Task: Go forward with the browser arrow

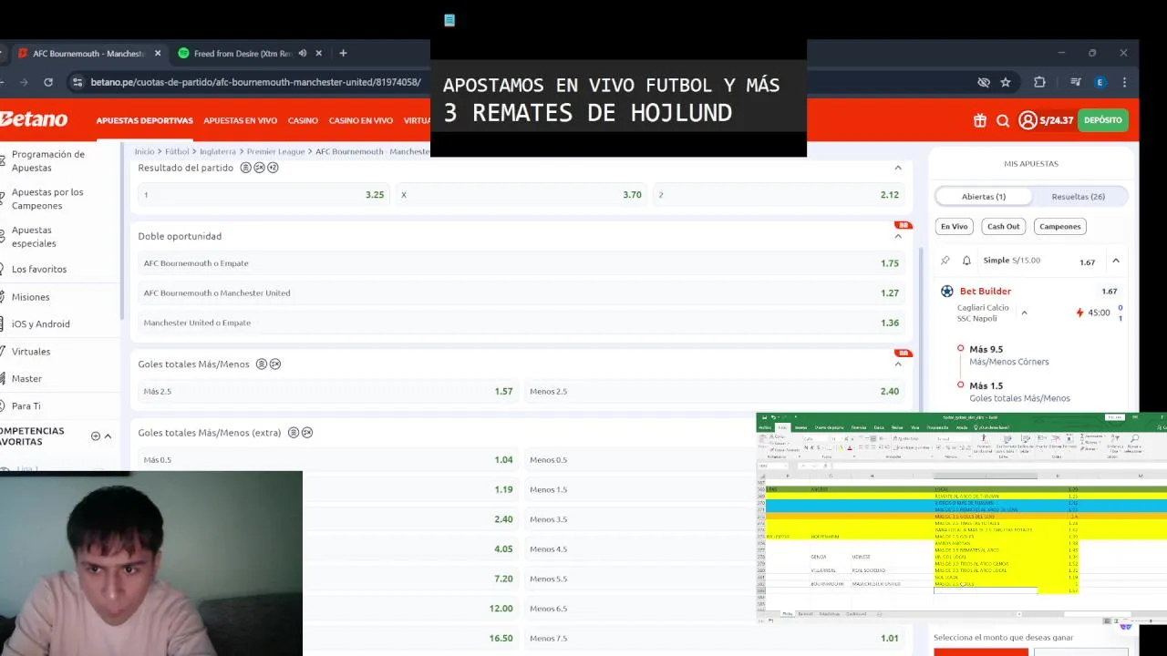Action: [x=24, y=82]
